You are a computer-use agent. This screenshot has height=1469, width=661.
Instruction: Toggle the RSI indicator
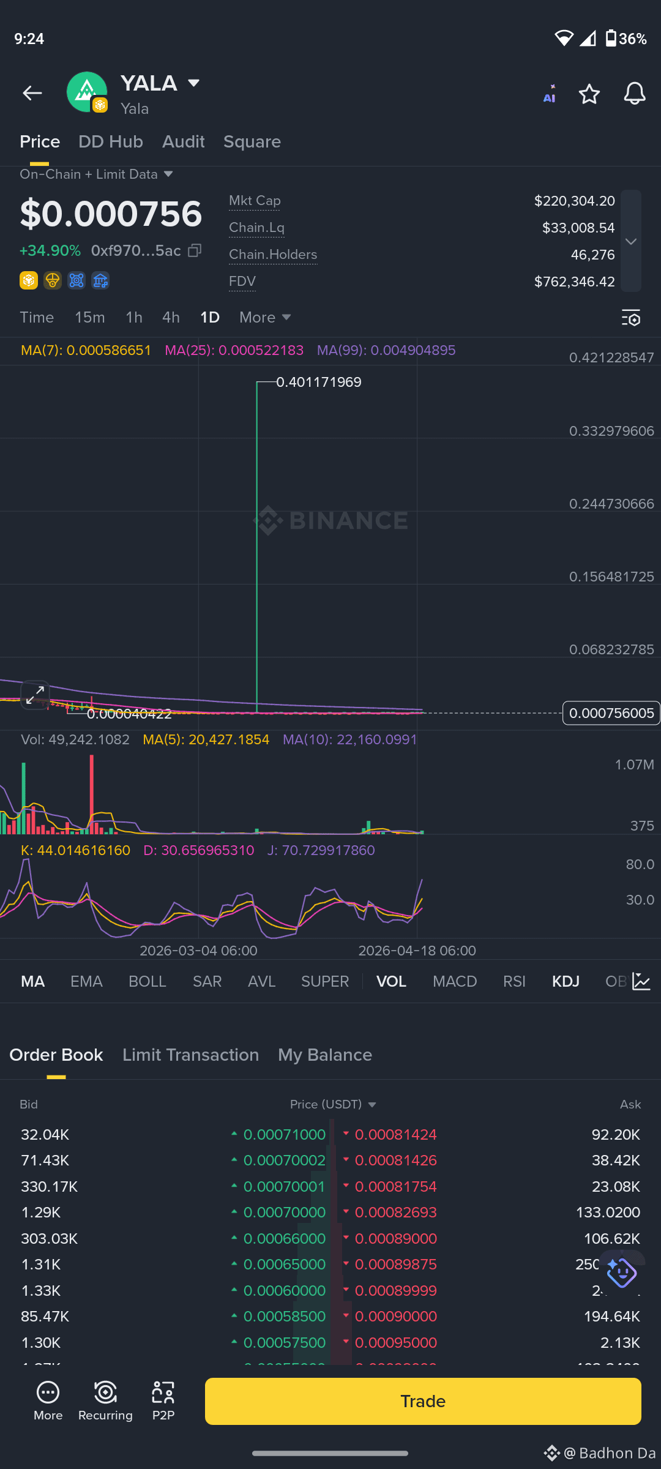tap(515, 982)
